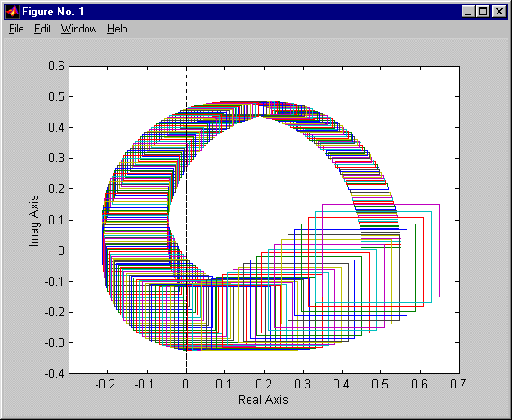The width and height of the screenshot is (512, 420).
Task: Select the outermost magenta rectangle's right edge
Action: (439, 251)
